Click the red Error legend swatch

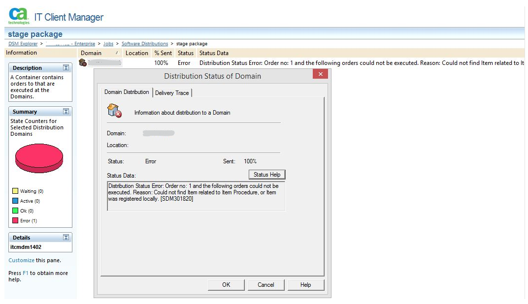coord(15,220)
